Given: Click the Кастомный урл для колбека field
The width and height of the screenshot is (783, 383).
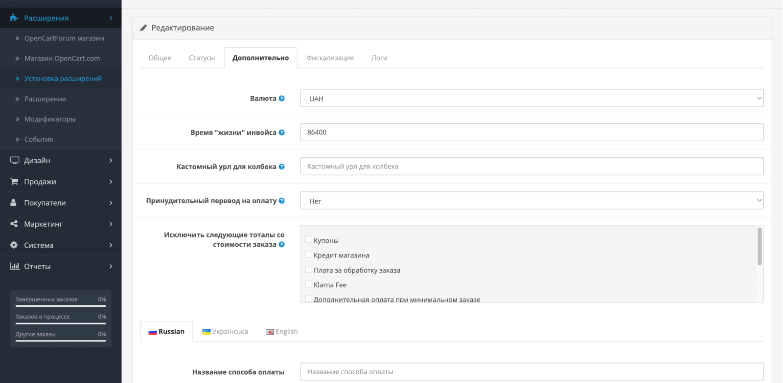Looking at the screenshot, I should pyautogui.click(x=532, y=166).
